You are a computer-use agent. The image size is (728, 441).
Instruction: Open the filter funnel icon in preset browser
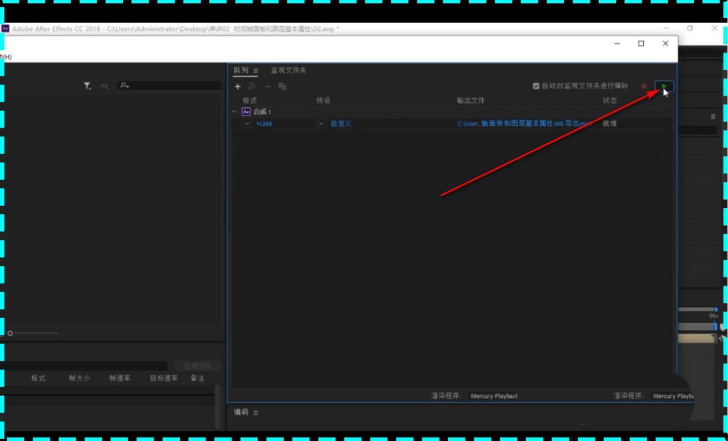[x=87, y=86]
